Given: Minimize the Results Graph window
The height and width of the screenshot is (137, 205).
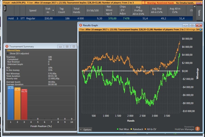Looking at the screenshot, I should click(185, 25).
